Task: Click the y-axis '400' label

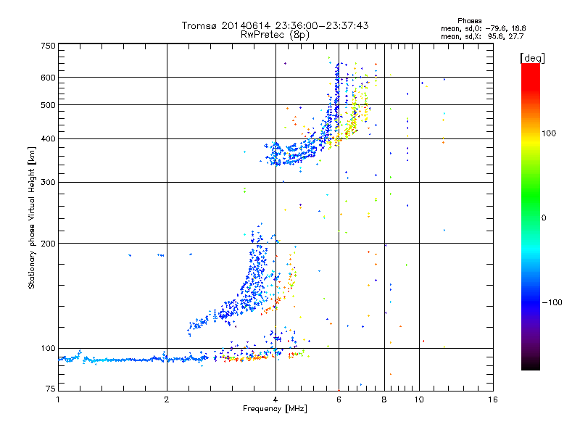Action: point(48,139)
